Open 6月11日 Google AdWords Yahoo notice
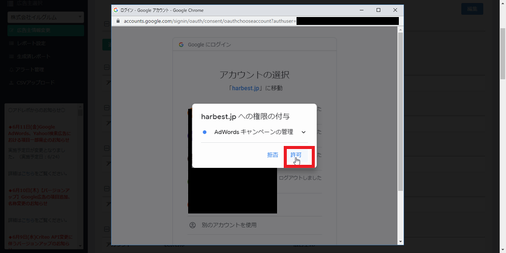Screen dimensions: 506x253 40,133
